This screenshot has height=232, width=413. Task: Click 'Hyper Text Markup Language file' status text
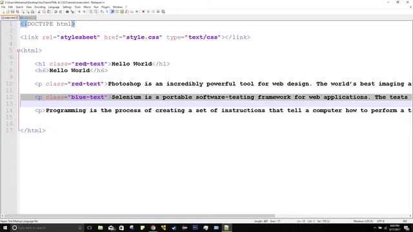19,221
